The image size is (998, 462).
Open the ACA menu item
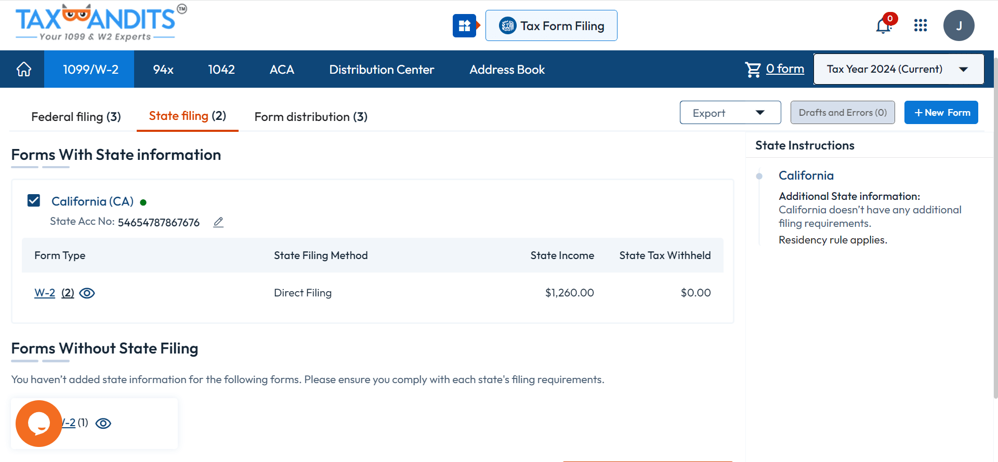point(282,69)
